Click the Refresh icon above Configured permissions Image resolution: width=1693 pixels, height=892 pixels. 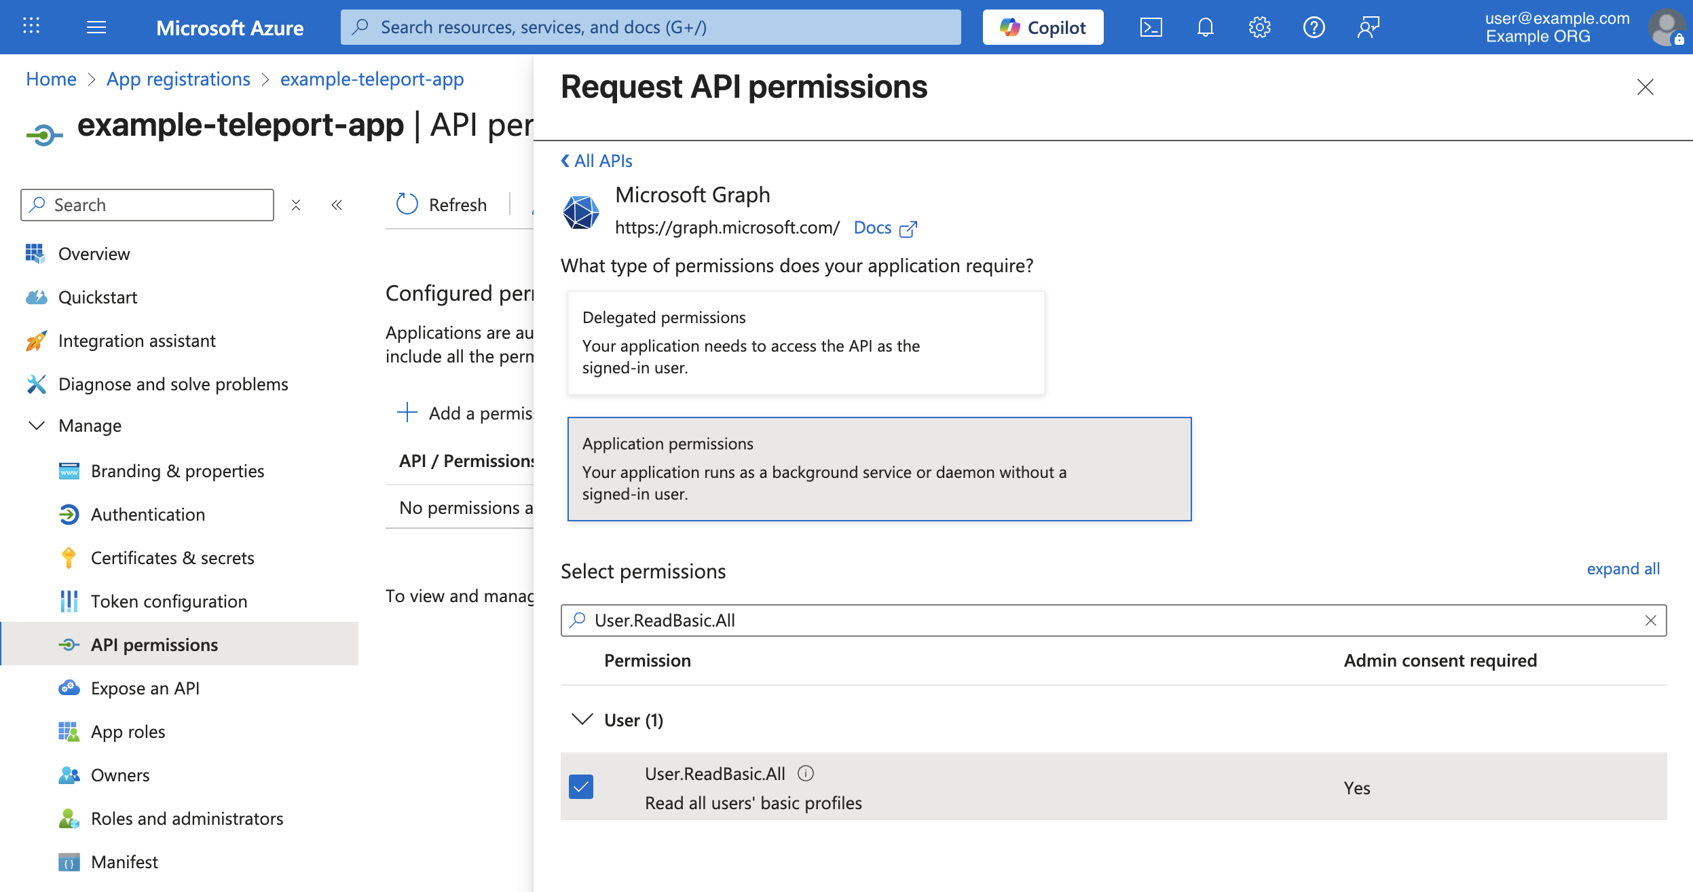click(407, 204)
